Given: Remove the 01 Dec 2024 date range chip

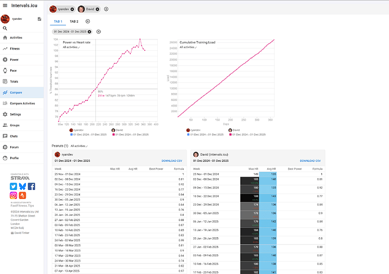Looking at the screenshot, I should [89, 32].
